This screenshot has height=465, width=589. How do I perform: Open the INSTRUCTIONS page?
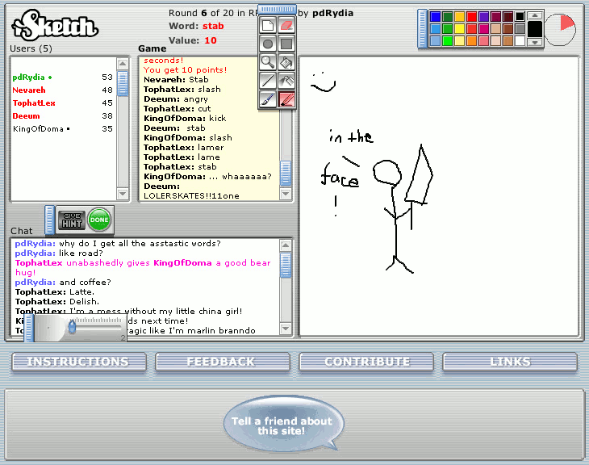(79, 362)
